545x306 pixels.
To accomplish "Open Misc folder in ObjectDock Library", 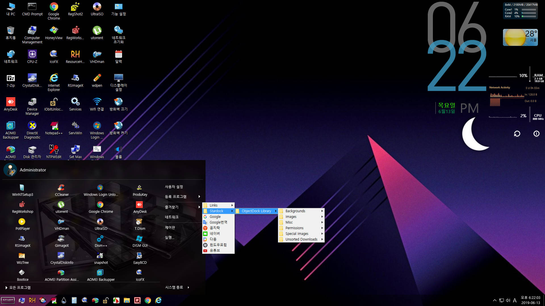I will point(301,222).
